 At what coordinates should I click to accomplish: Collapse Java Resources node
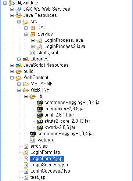click(x=12, y=15)
